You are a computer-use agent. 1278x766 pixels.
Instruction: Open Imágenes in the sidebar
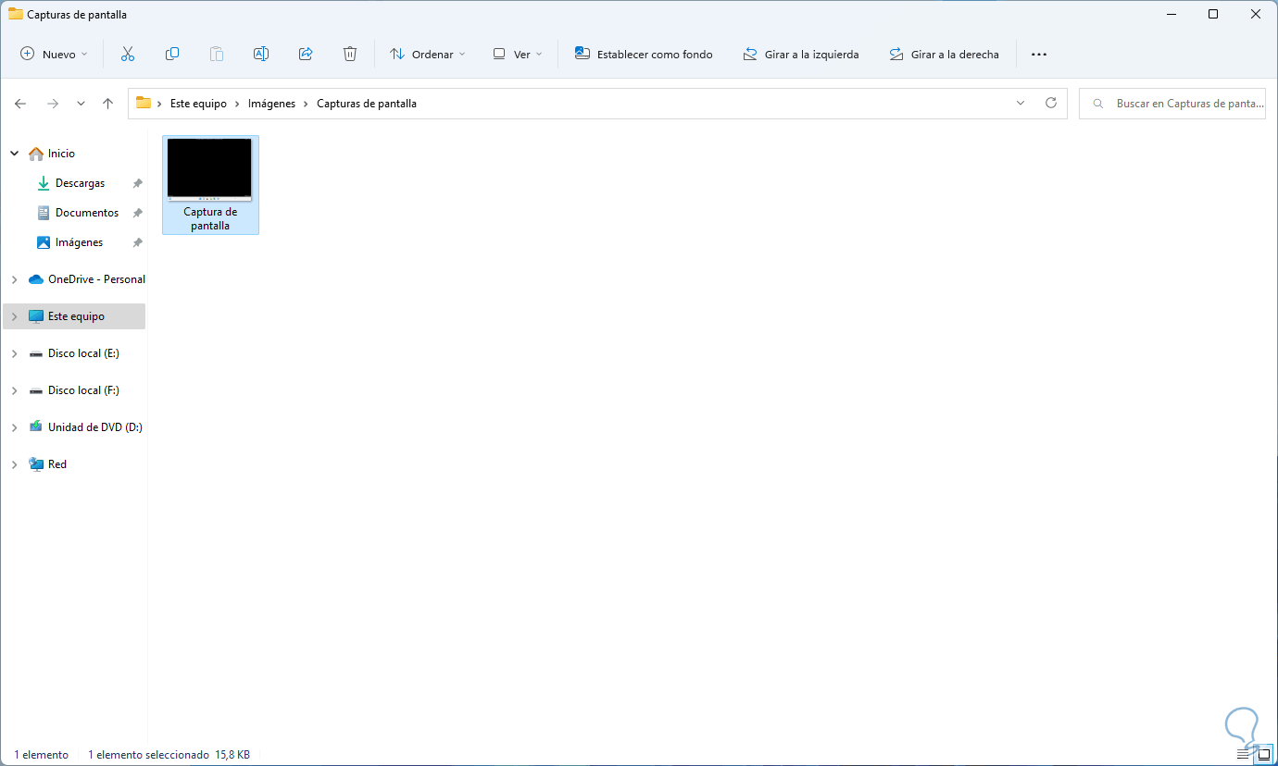pyautogui.click(x=79, y=242)
